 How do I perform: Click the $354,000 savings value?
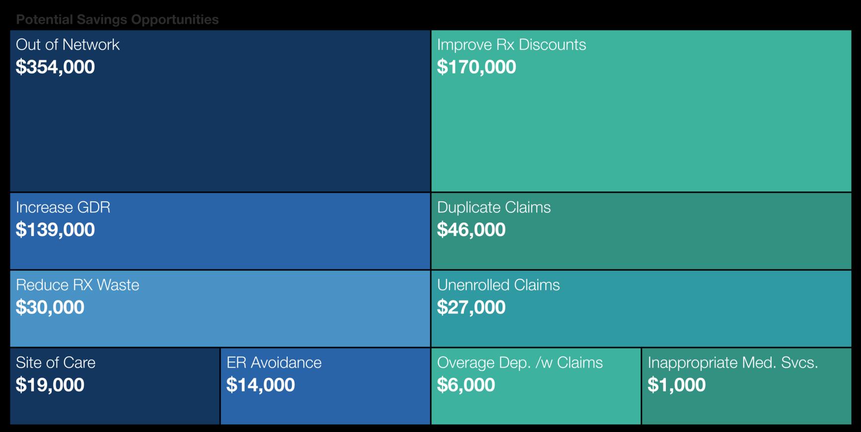[x=55, y=67]
